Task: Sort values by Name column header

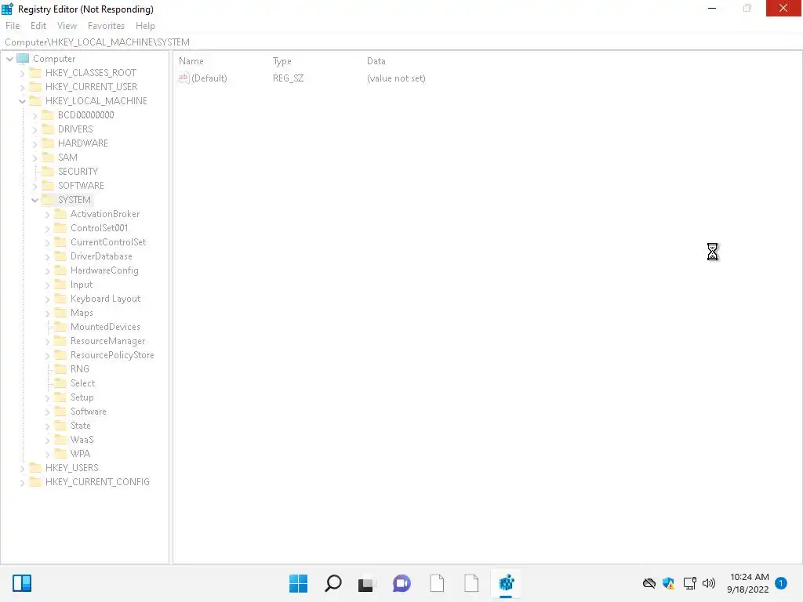Action: [191, 61]
